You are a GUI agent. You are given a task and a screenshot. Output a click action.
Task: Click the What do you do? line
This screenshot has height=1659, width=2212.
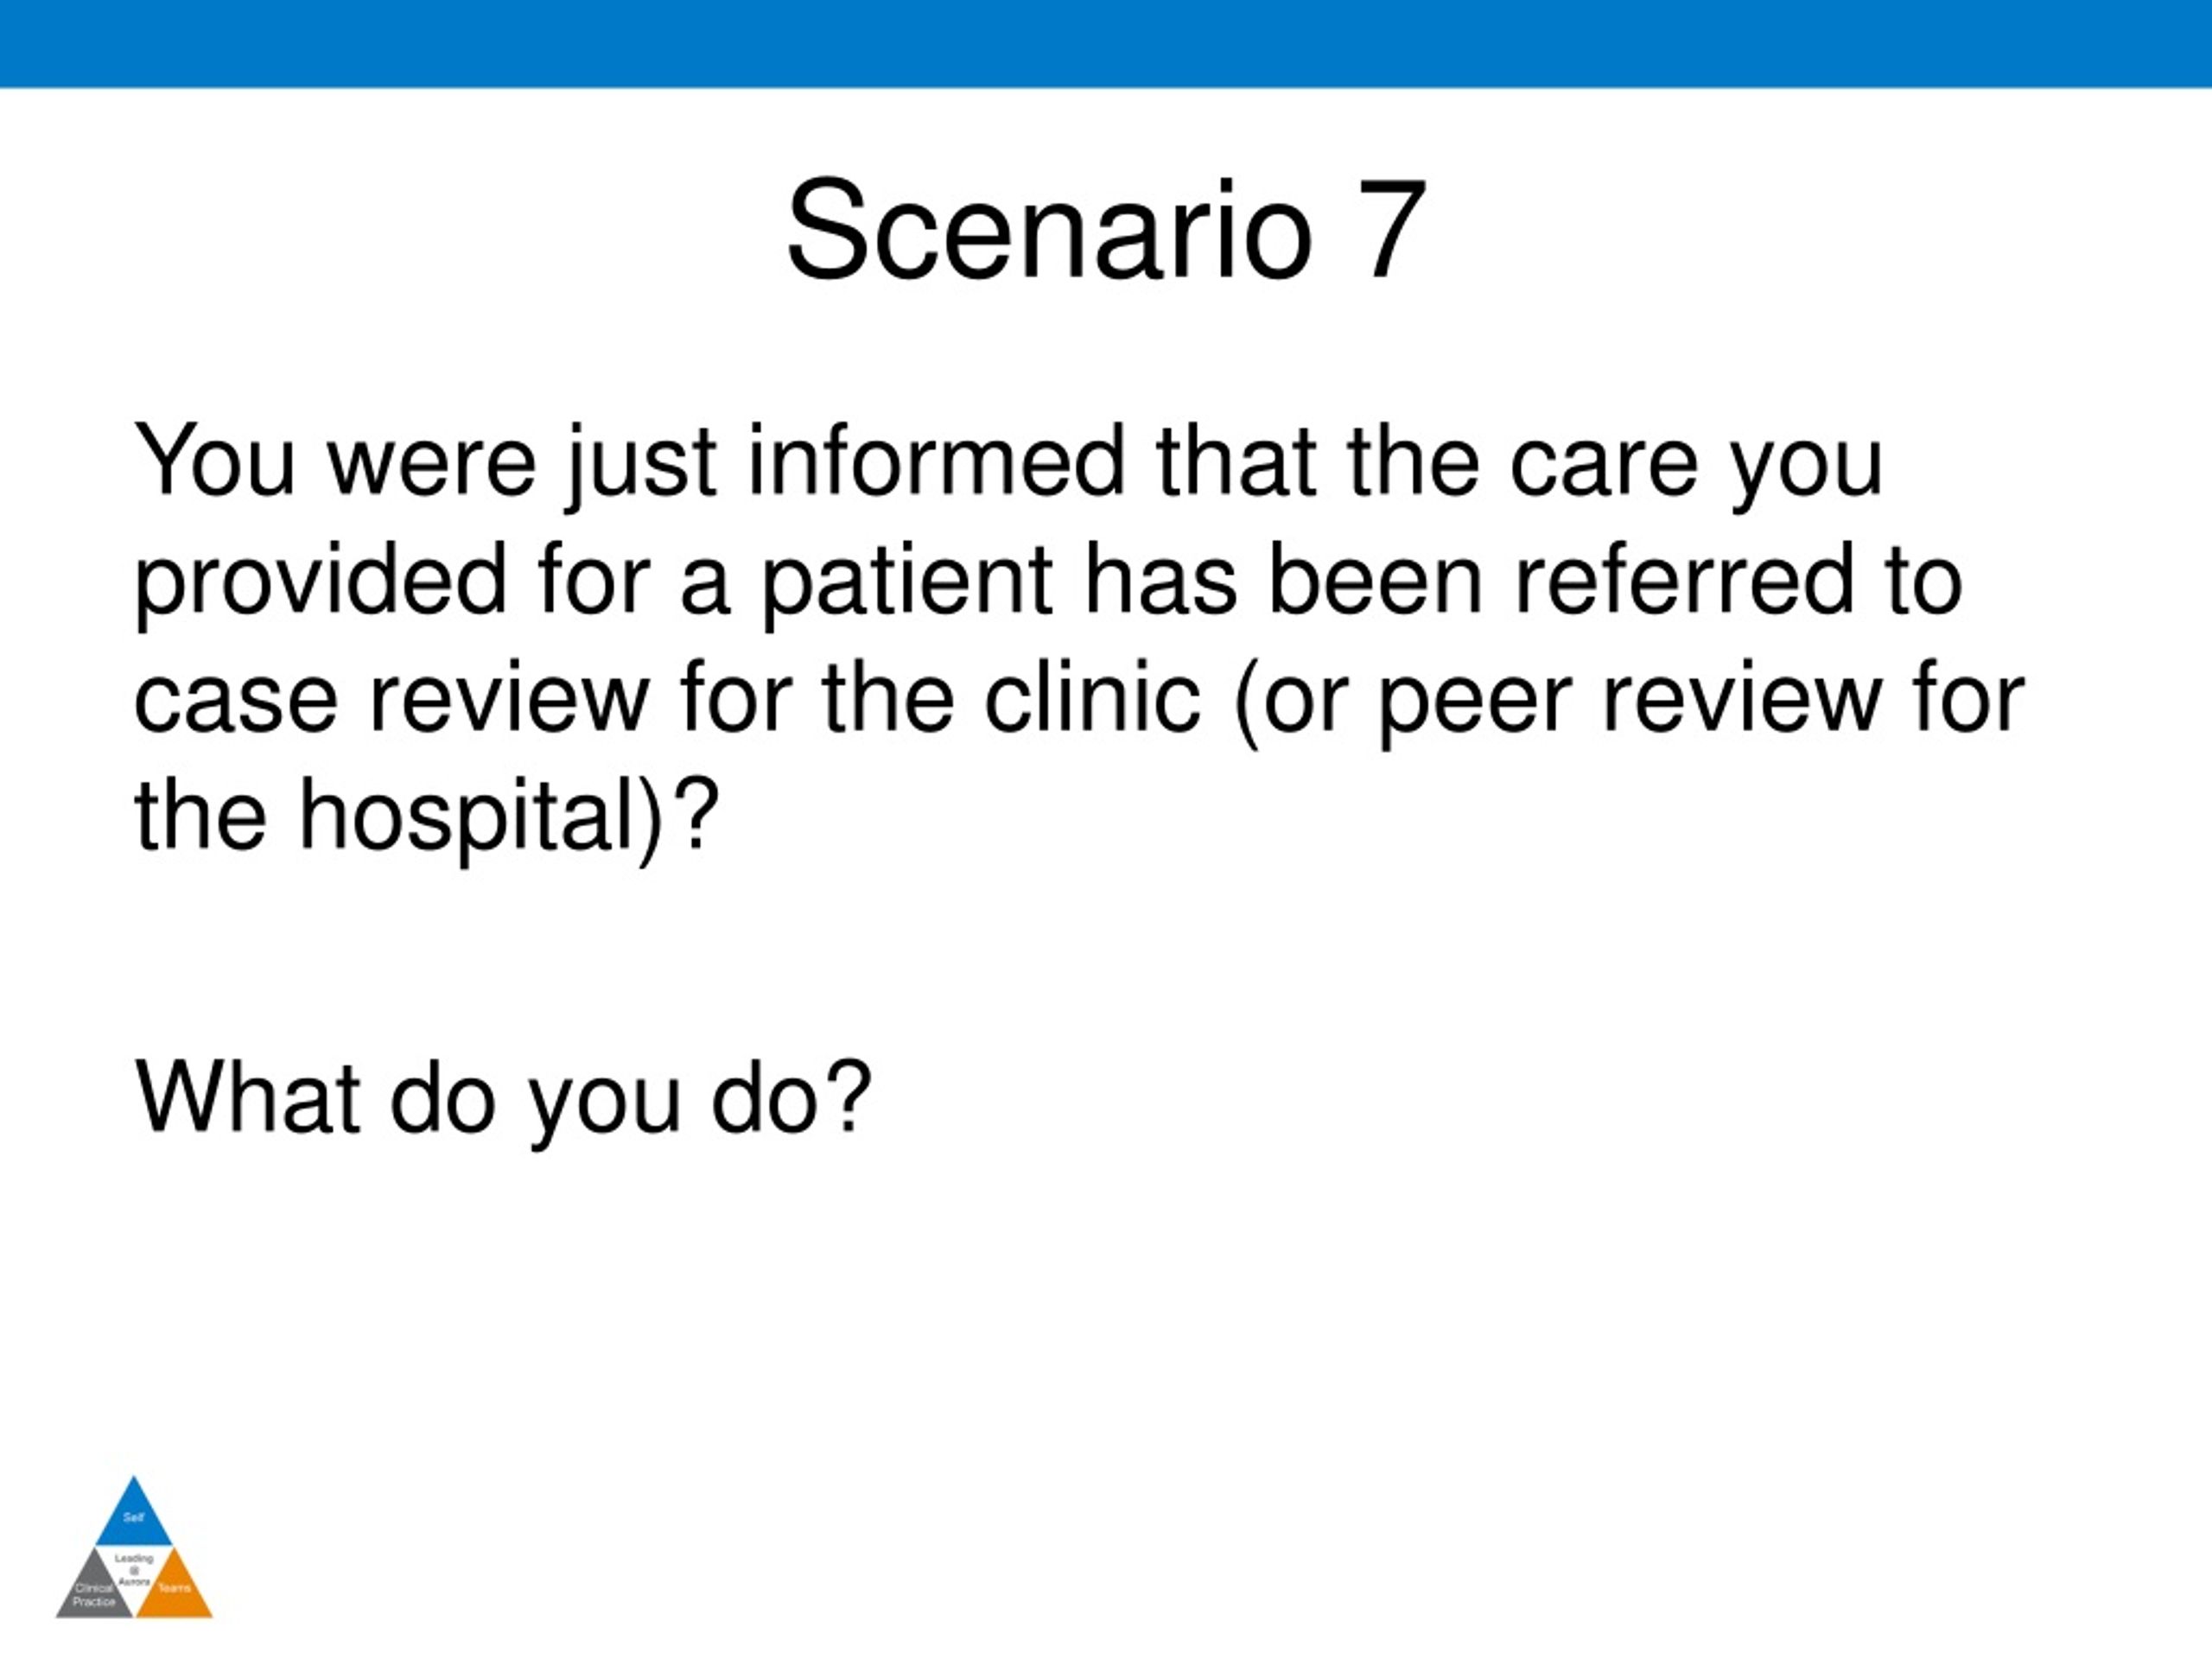click(x=503, y=1098)
